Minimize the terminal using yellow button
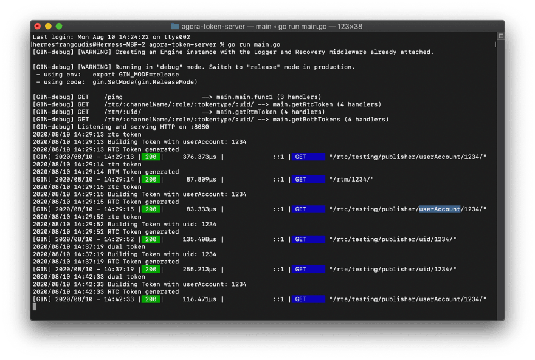The image size is (535, 360). 48,26
